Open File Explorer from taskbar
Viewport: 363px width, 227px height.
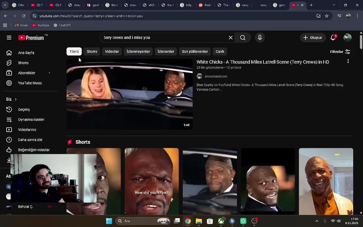(199, 221)
